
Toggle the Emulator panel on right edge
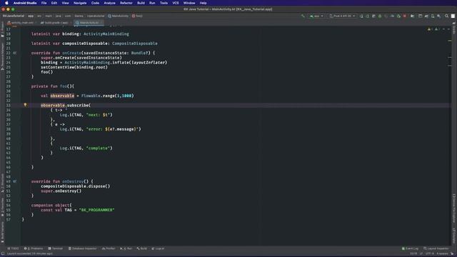point(454,236)
